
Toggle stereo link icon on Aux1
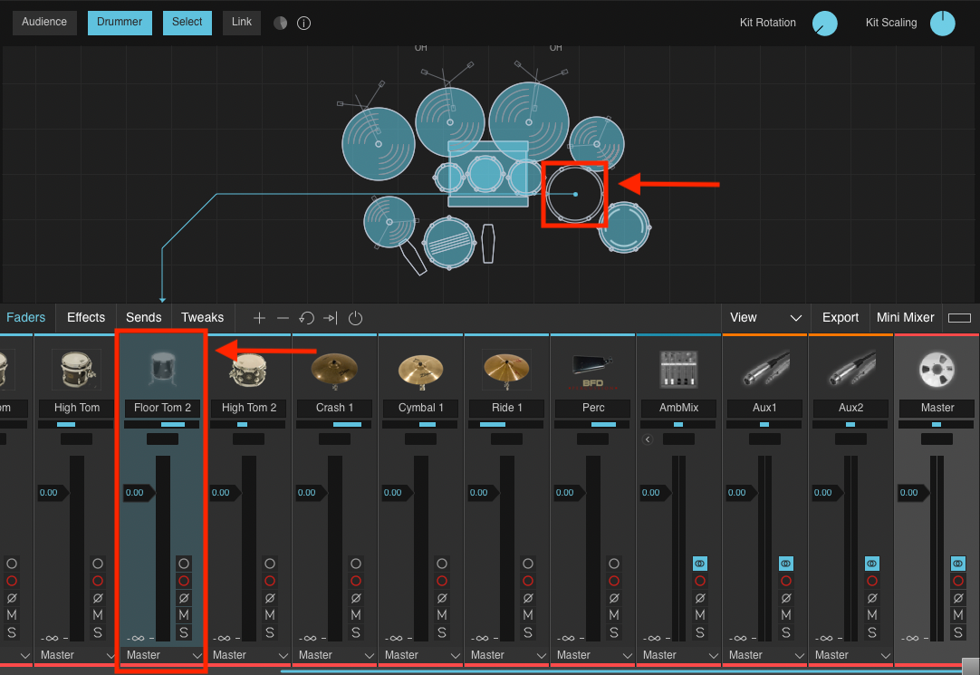(786, 564)
